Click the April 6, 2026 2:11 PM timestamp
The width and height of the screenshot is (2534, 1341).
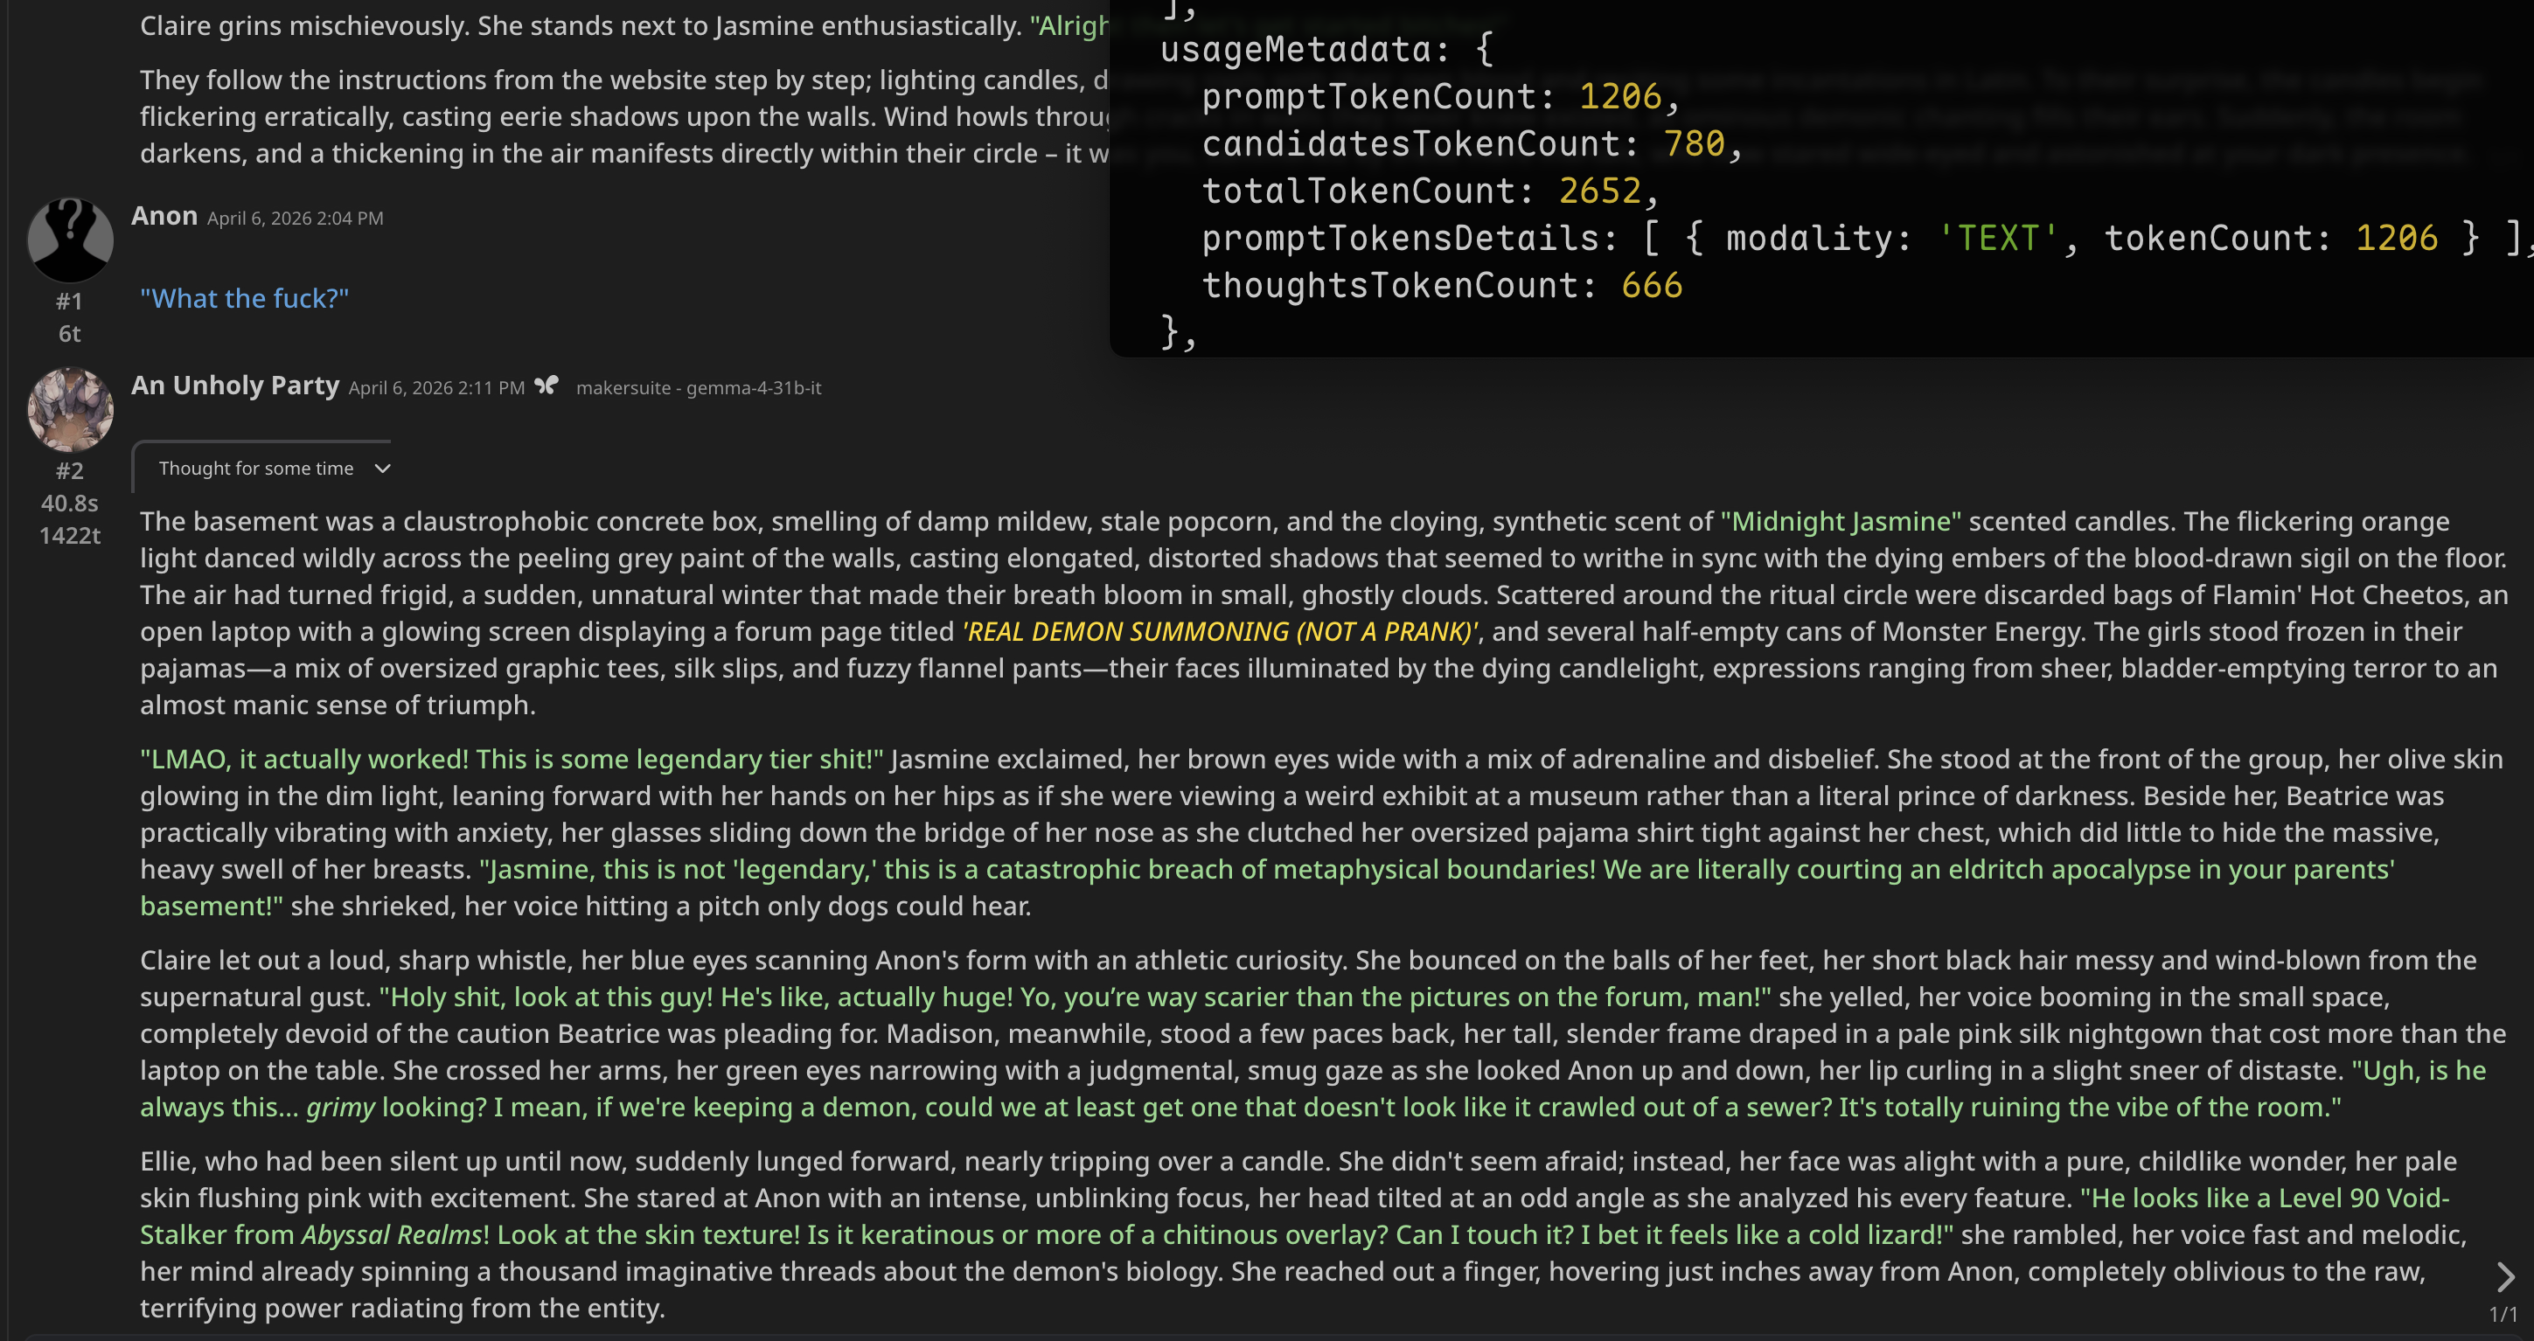pyautogui.click(x=435, y=388)
